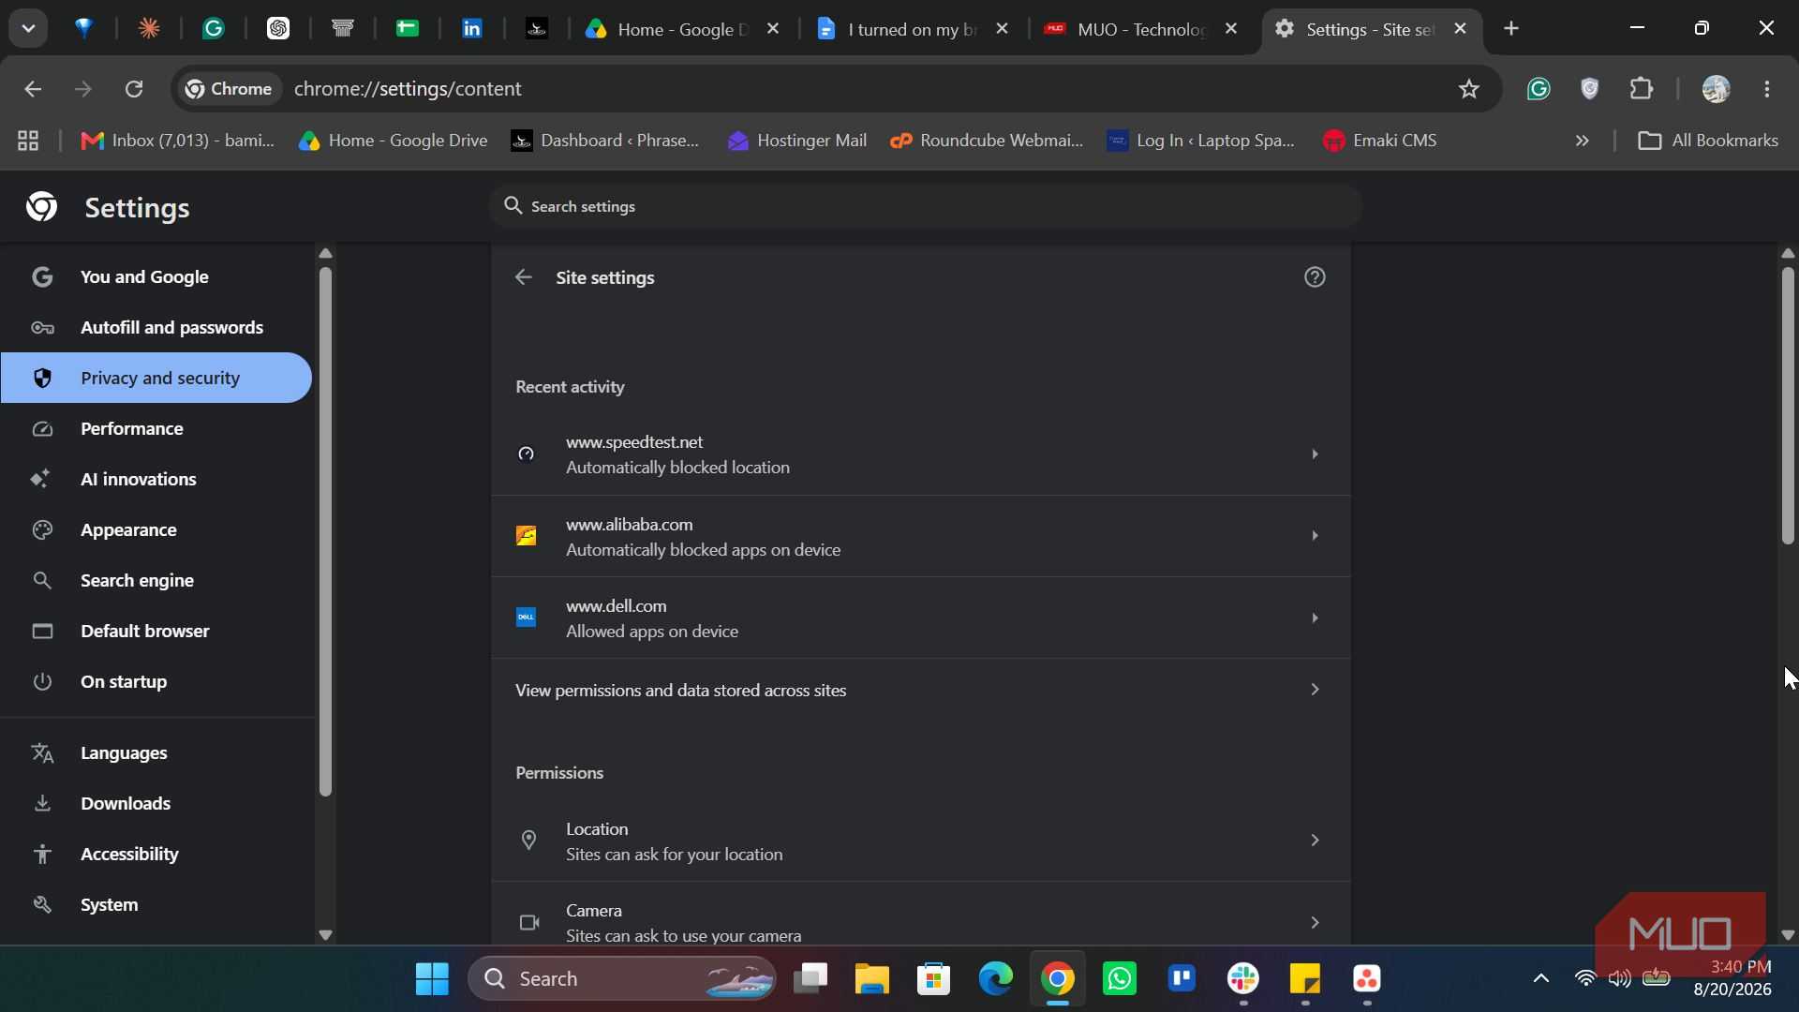The height and width of the screenshot is (1012, 1799).
Task: Open Search engine settings
Action: pos(156,581)
